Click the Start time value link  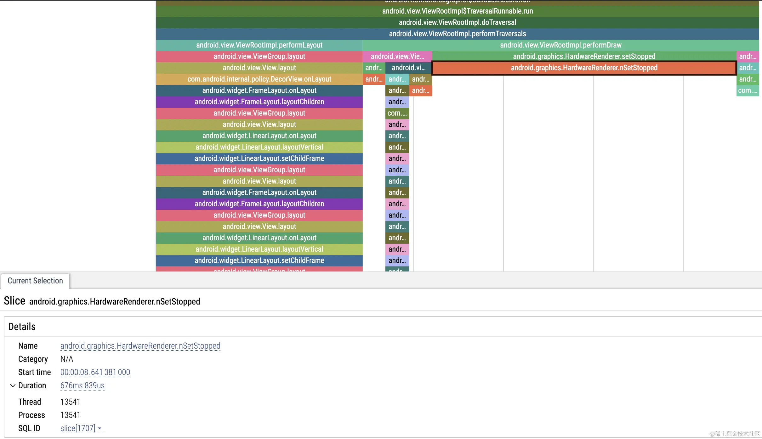[x=95, y=372]
